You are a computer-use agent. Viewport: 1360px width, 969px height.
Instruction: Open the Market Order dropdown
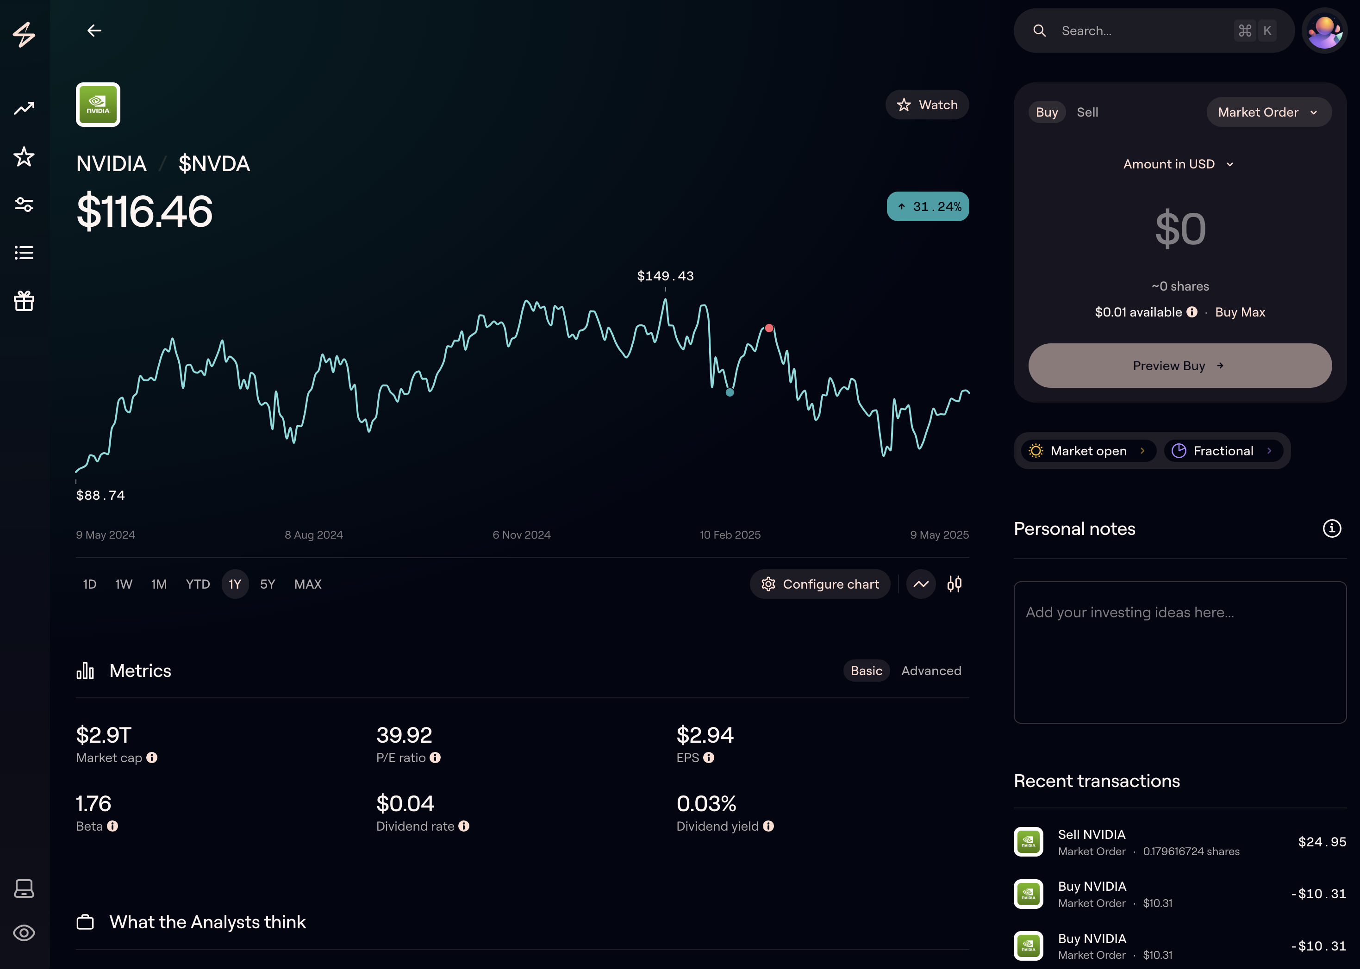click(1268, 112)
